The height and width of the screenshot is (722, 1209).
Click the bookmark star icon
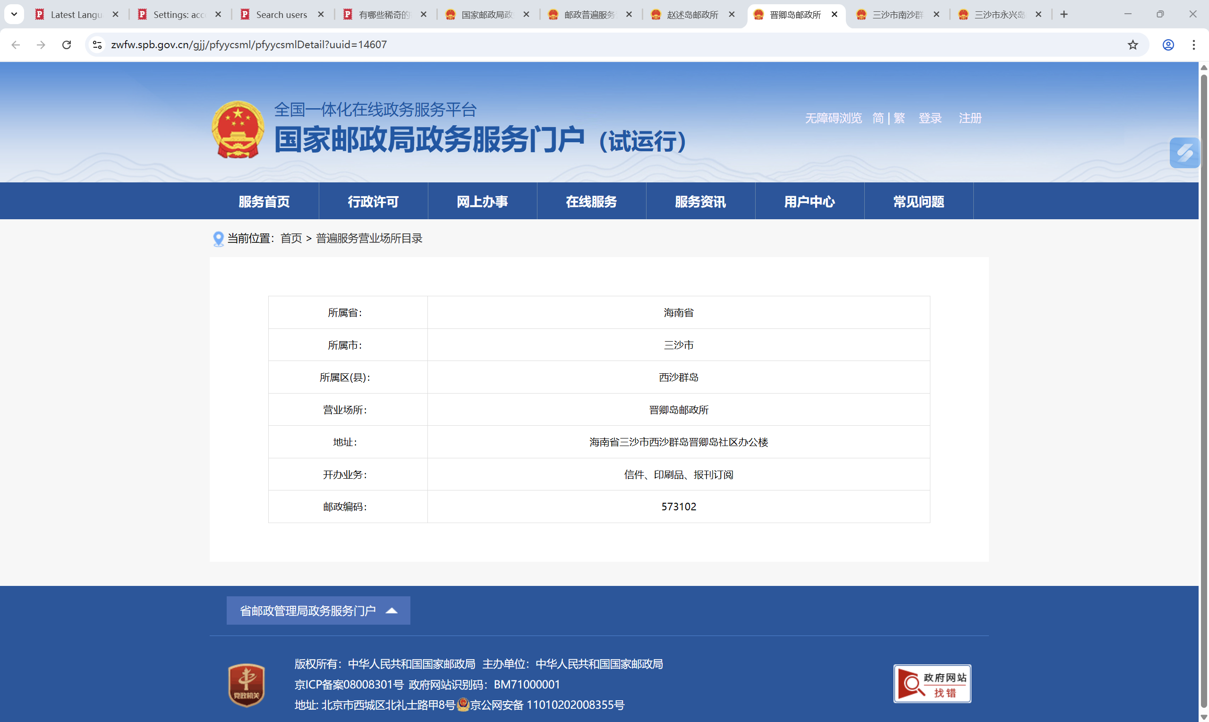1132,45
